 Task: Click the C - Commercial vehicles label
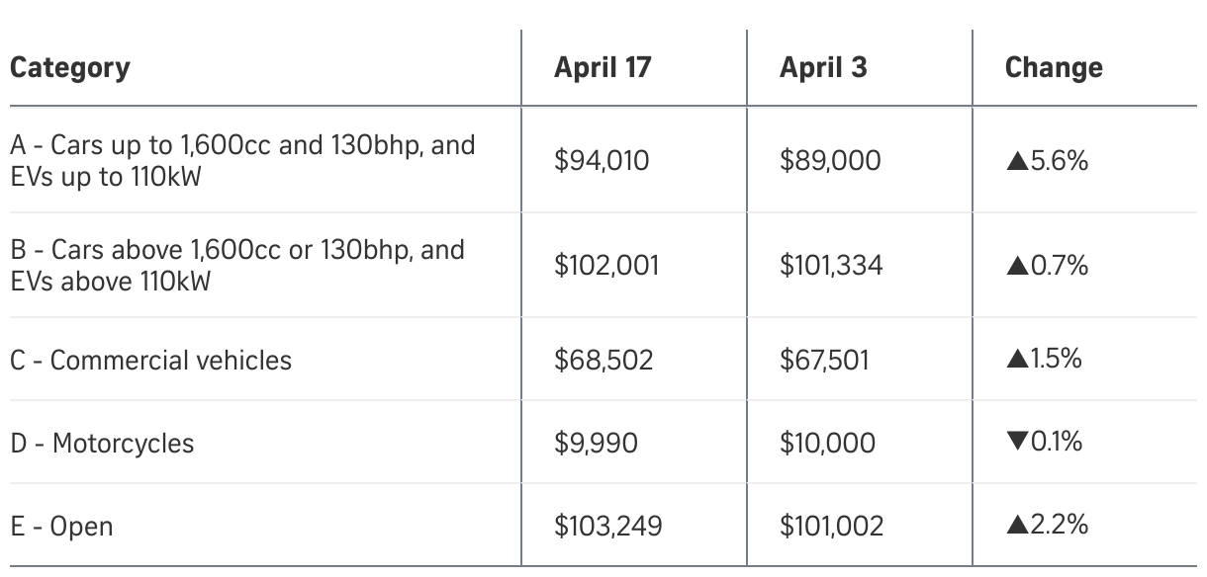point(151,360)
